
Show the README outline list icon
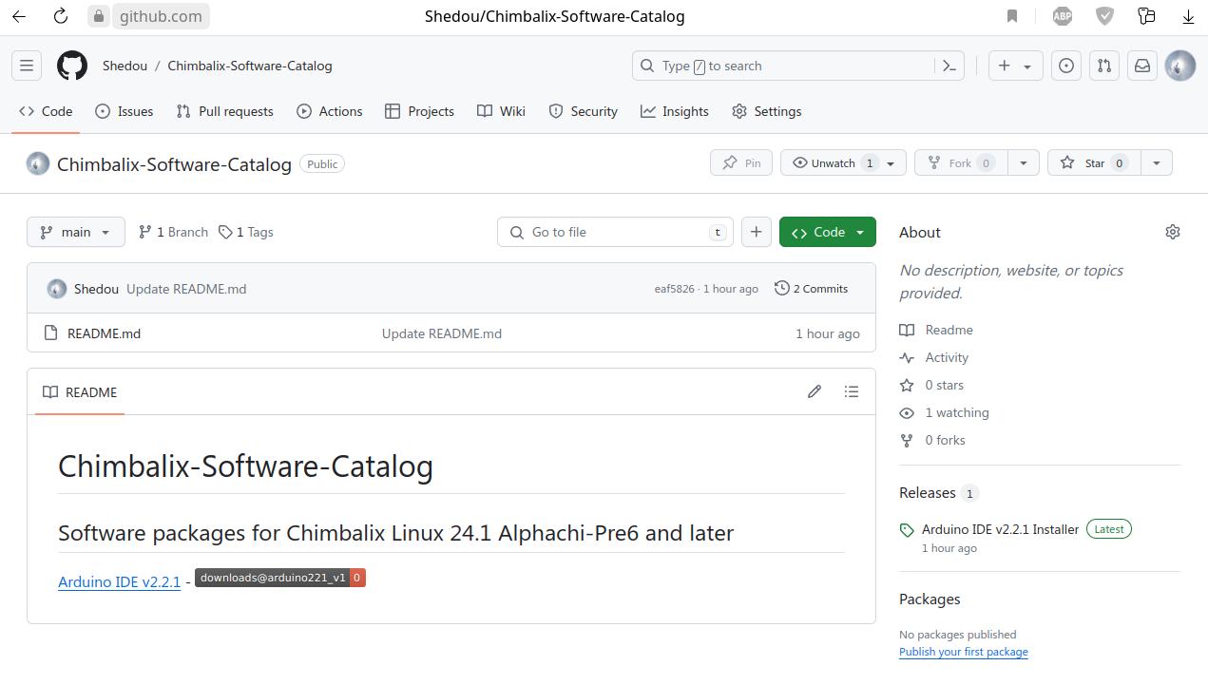click(x=852, y=391)
